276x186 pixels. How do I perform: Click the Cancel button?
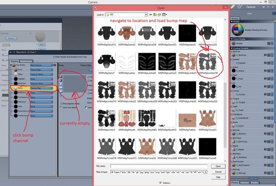pos(218,172)
